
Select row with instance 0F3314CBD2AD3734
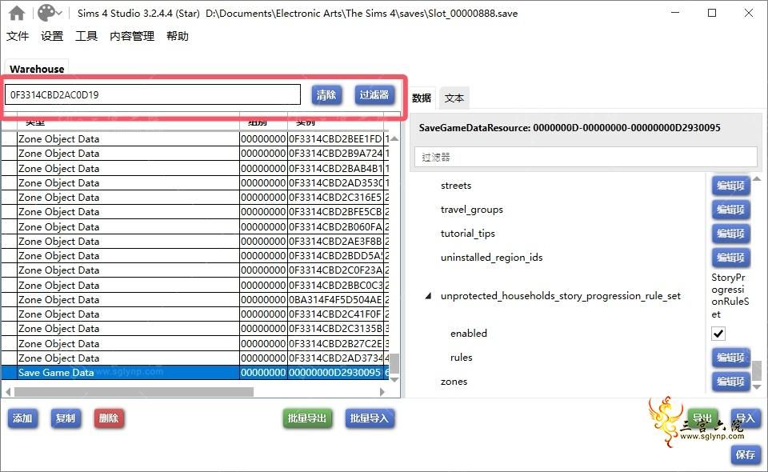click(x=195, y=358)
